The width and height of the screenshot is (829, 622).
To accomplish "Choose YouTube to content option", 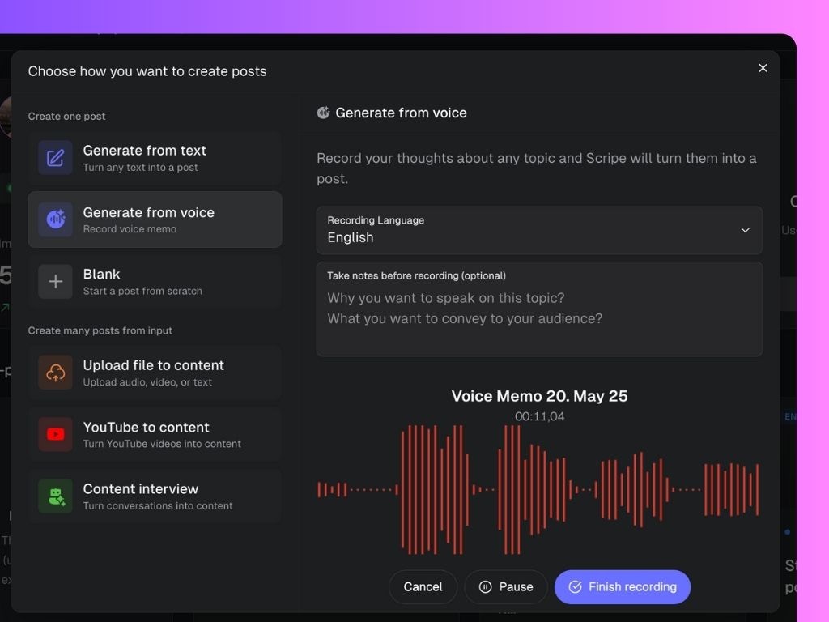I will [155, 434].
